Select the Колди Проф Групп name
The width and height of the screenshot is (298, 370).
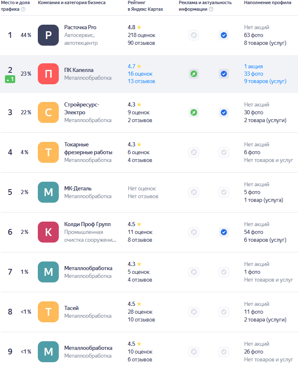coord(88,224)
